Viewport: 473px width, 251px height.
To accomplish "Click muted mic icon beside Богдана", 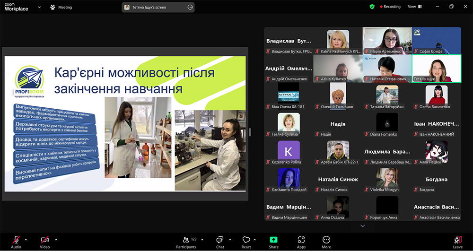I will click(x=416, y=190).
